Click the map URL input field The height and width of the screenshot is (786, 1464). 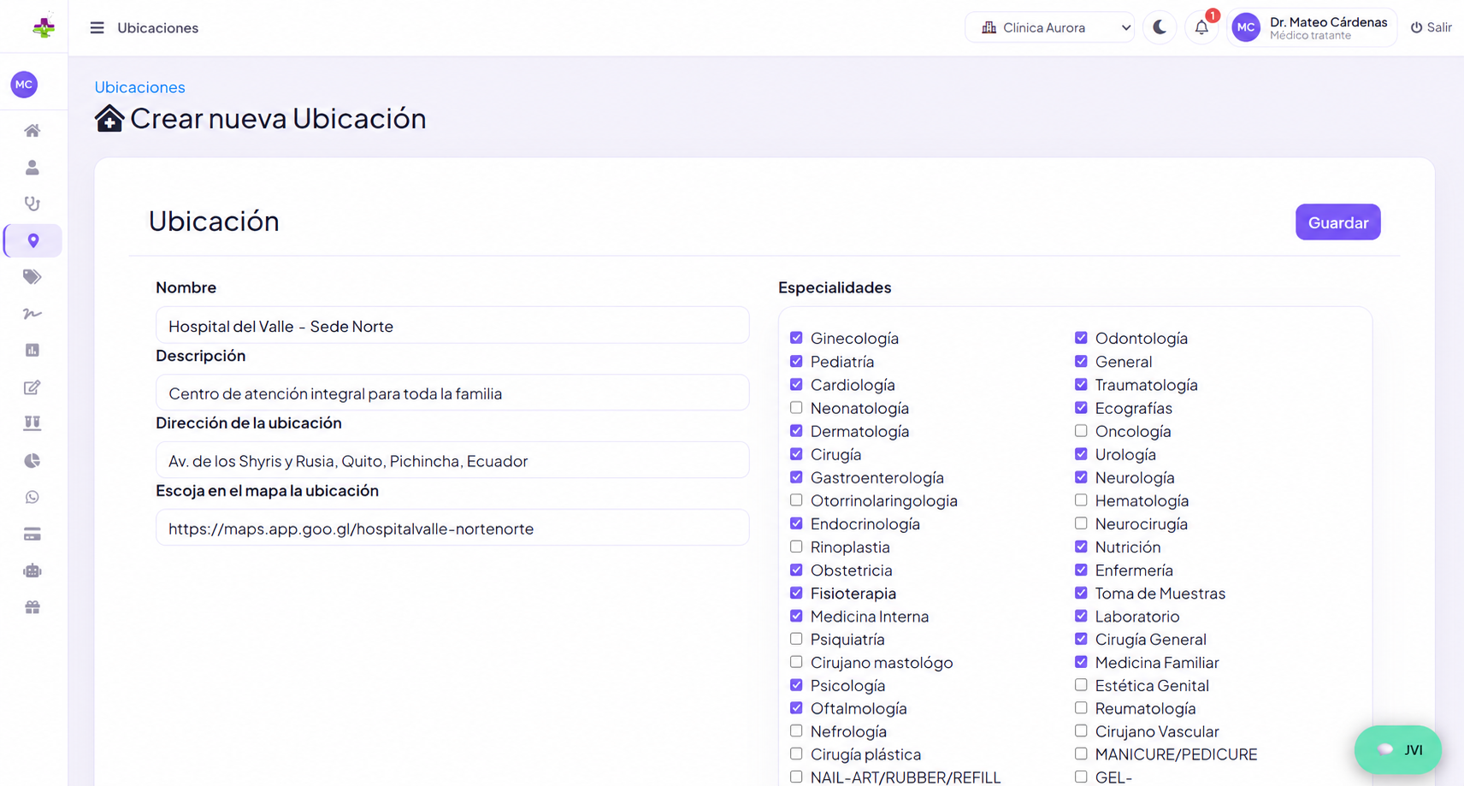pos(452,529)
